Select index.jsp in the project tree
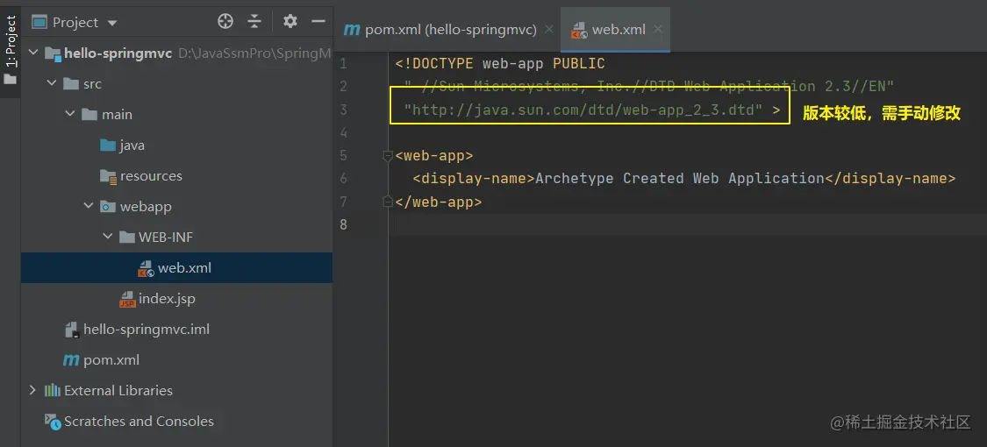987x447 pixels. pos(167,299)
